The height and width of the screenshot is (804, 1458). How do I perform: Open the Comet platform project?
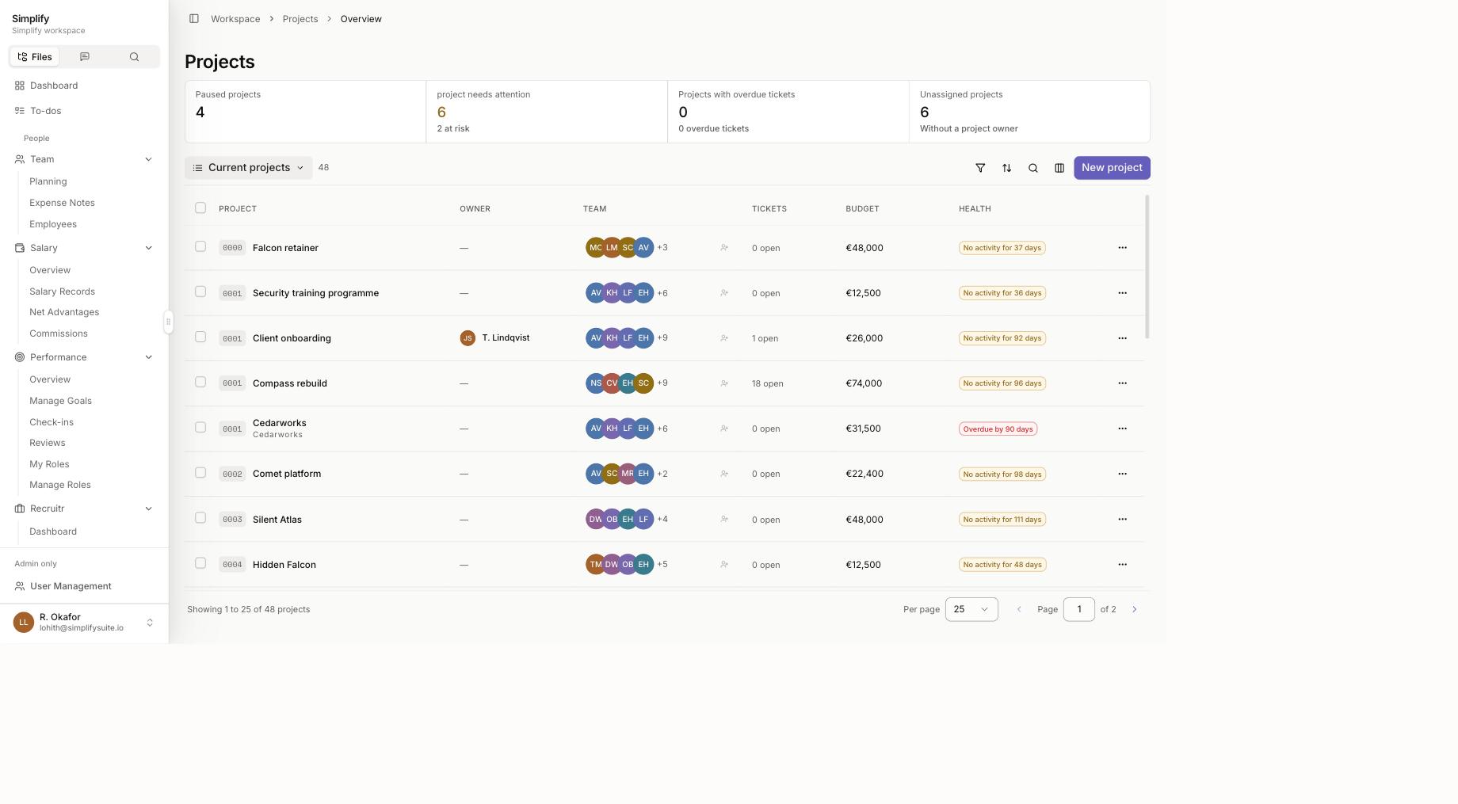point(287,474)
